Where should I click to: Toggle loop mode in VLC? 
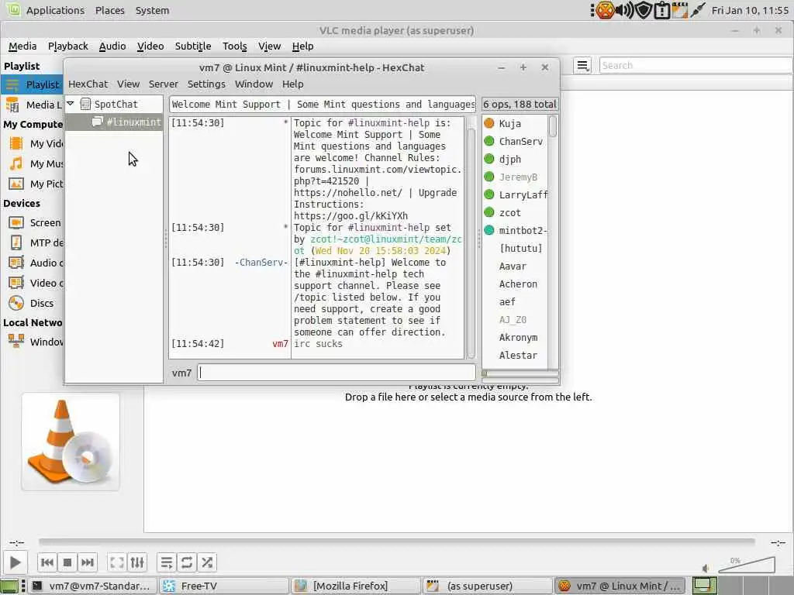tap(187, 562)
